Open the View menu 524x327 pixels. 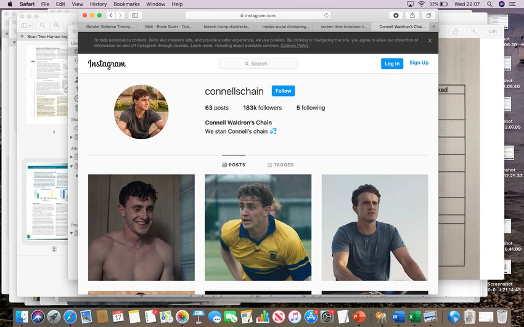pos(77,4)
